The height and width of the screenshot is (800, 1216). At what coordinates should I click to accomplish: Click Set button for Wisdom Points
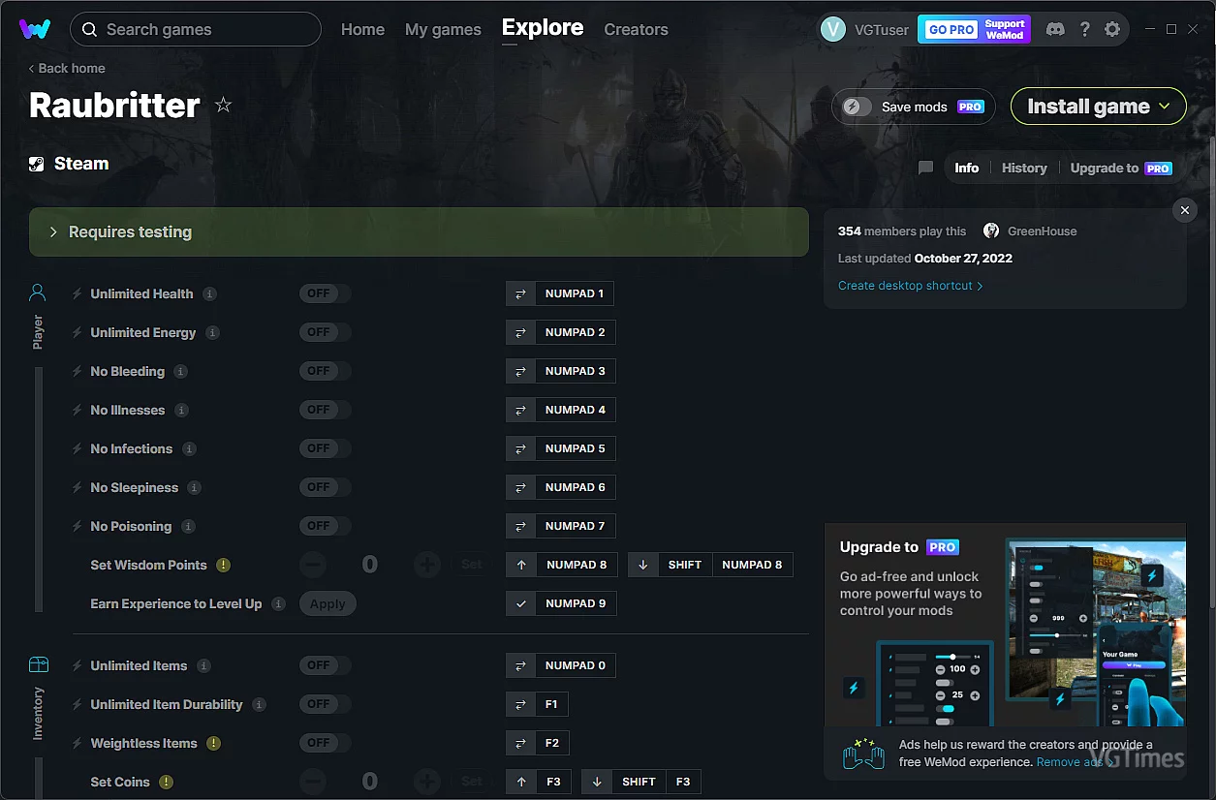click(471, 565)
